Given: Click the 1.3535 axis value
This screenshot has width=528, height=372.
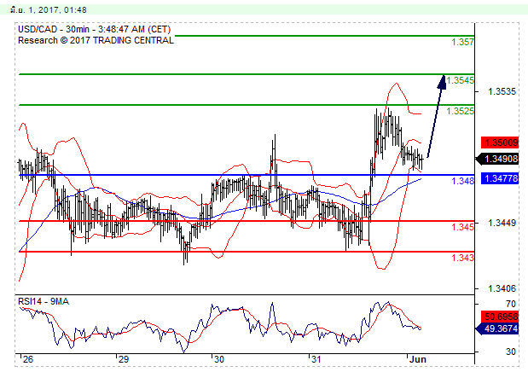Looking at the screenshot, I should (502, 91).
